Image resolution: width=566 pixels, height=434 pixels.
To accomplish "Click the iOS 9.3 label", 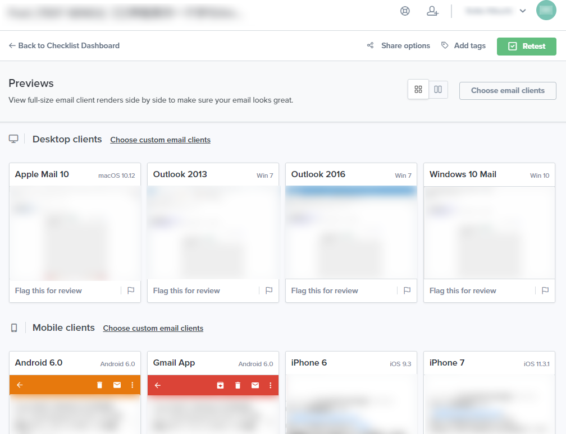I will 400,364.
